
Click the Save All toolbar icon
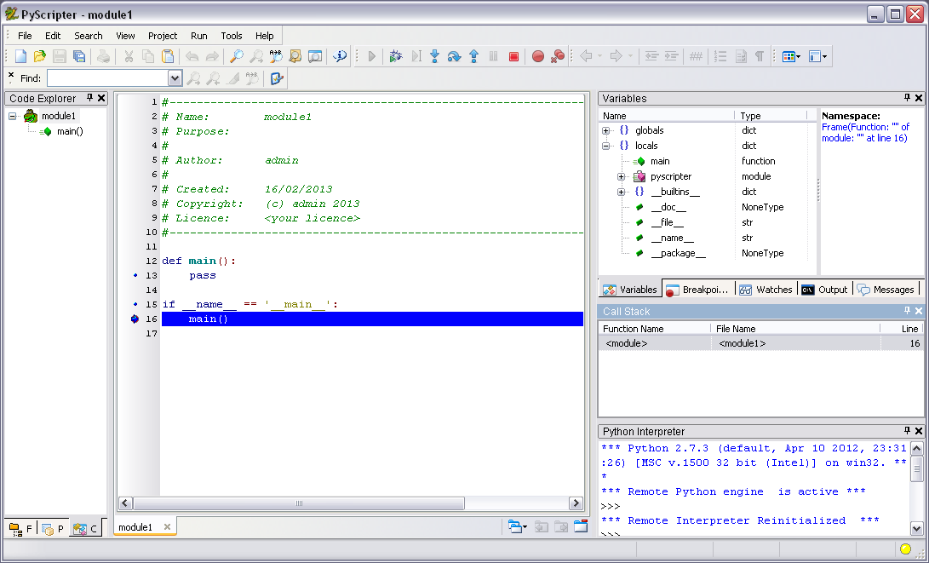(x=79, y=56)
